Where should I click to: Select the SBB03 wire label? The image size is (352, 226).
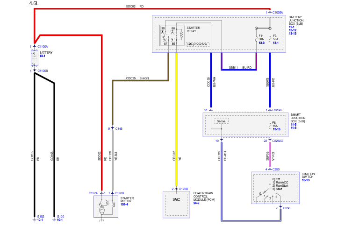click(267, 82)
